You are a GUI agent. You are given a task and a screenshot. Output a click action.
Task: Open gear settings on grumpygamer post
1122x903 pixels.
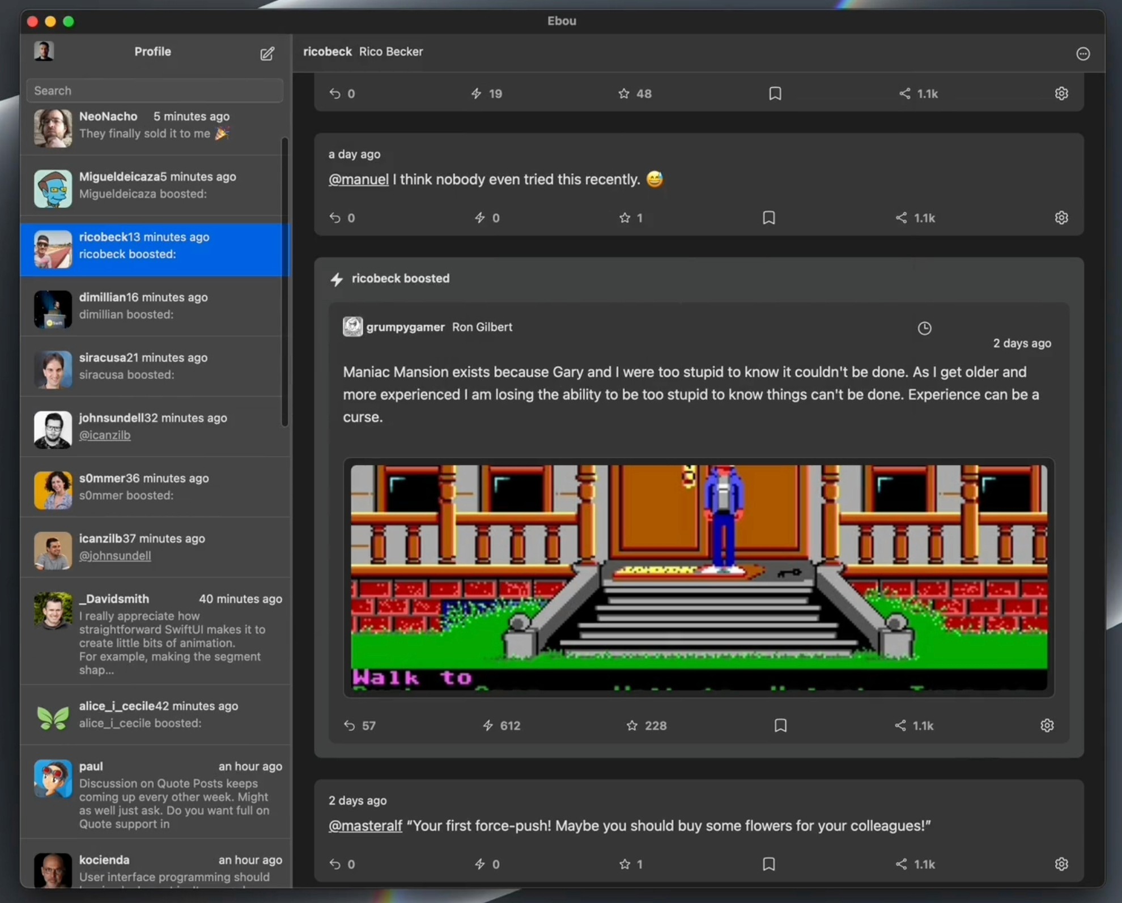pos(1047,725)
